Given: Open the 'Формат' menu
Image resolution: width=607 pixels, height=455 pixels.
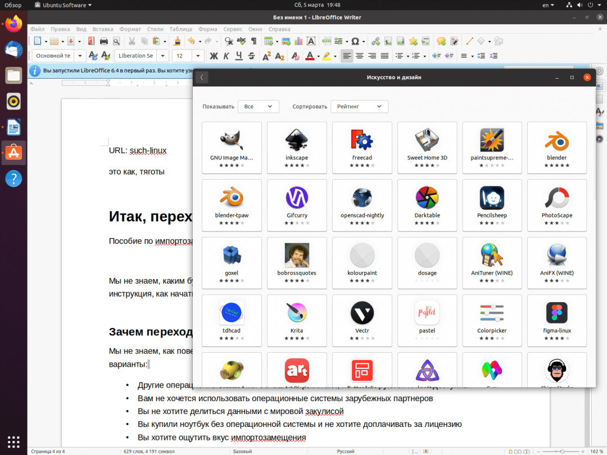Looking at the screenshot, I should pyautogui.click(x=130, y=29).
